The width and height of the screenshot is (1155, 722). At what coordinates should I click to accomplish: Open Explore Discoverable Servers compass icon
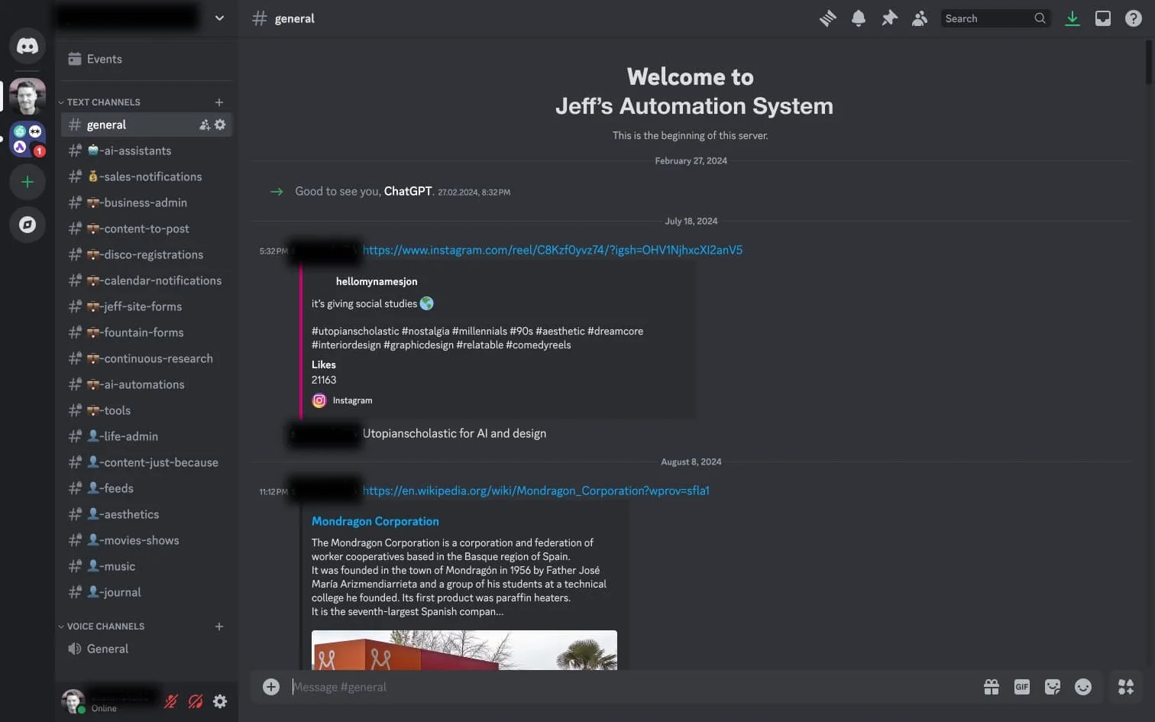(x=27, y=225)
